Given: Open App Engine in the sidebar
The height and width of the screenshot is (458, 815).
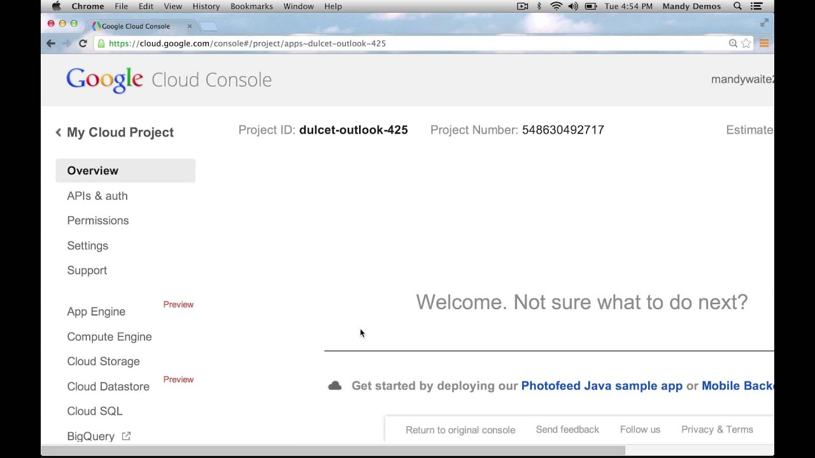Looking at the screenshot, I should tap(96, 312).
